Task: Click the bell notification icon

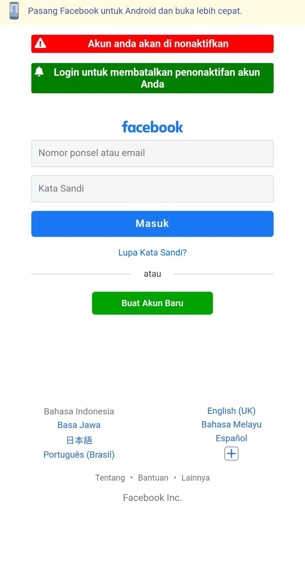Action: (x=39, y=72)
